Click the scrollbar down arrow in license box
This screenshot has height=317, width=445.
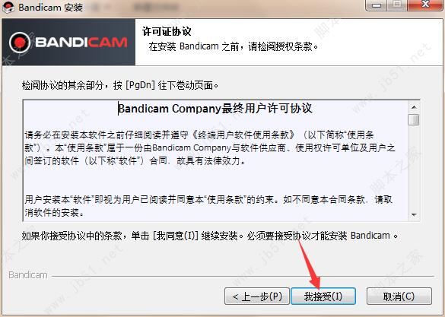[x=414, y=214]
